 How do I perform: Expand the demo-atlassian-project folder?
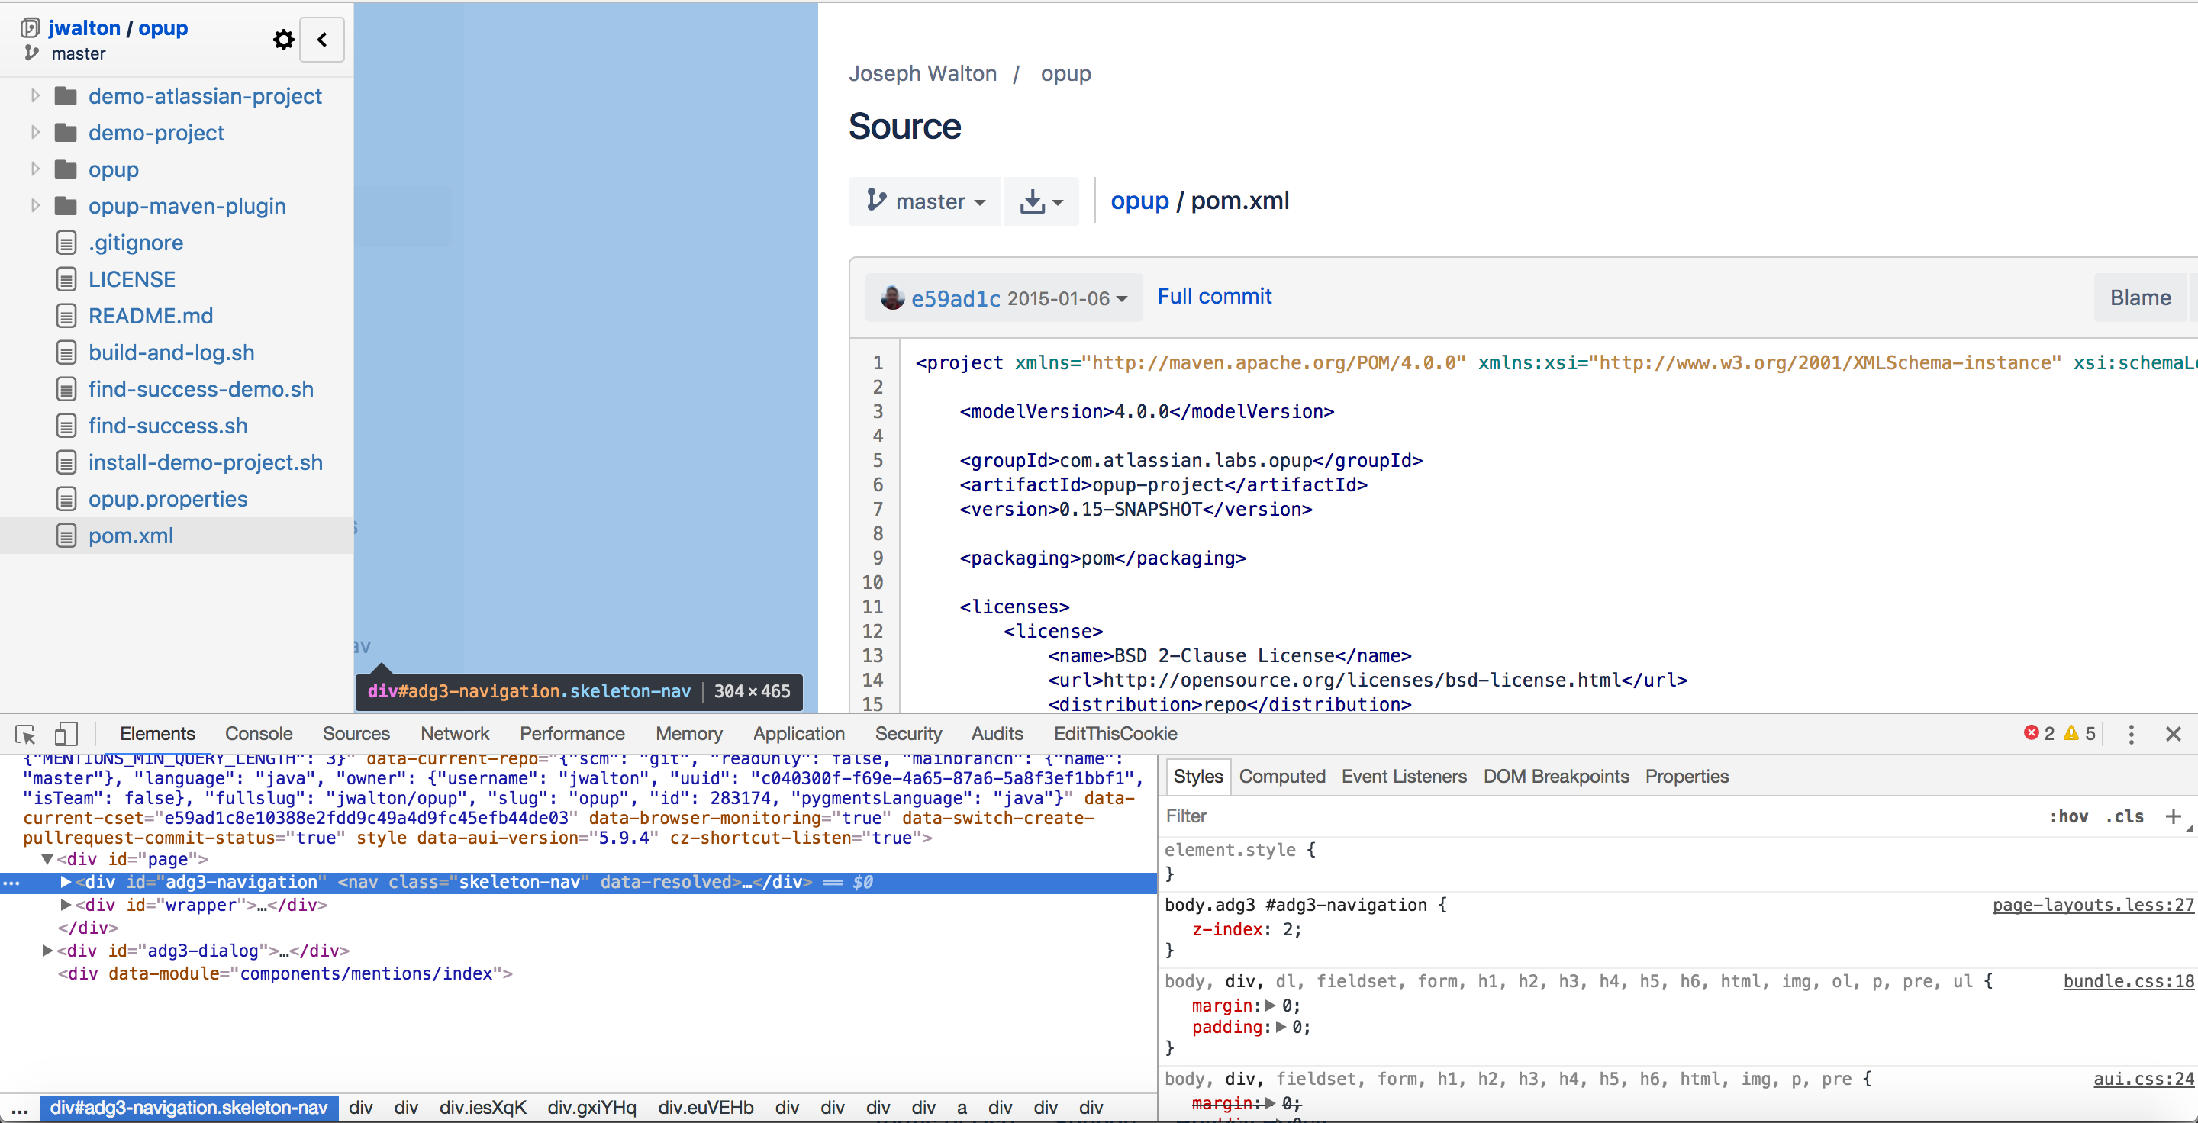pos(35,95)
